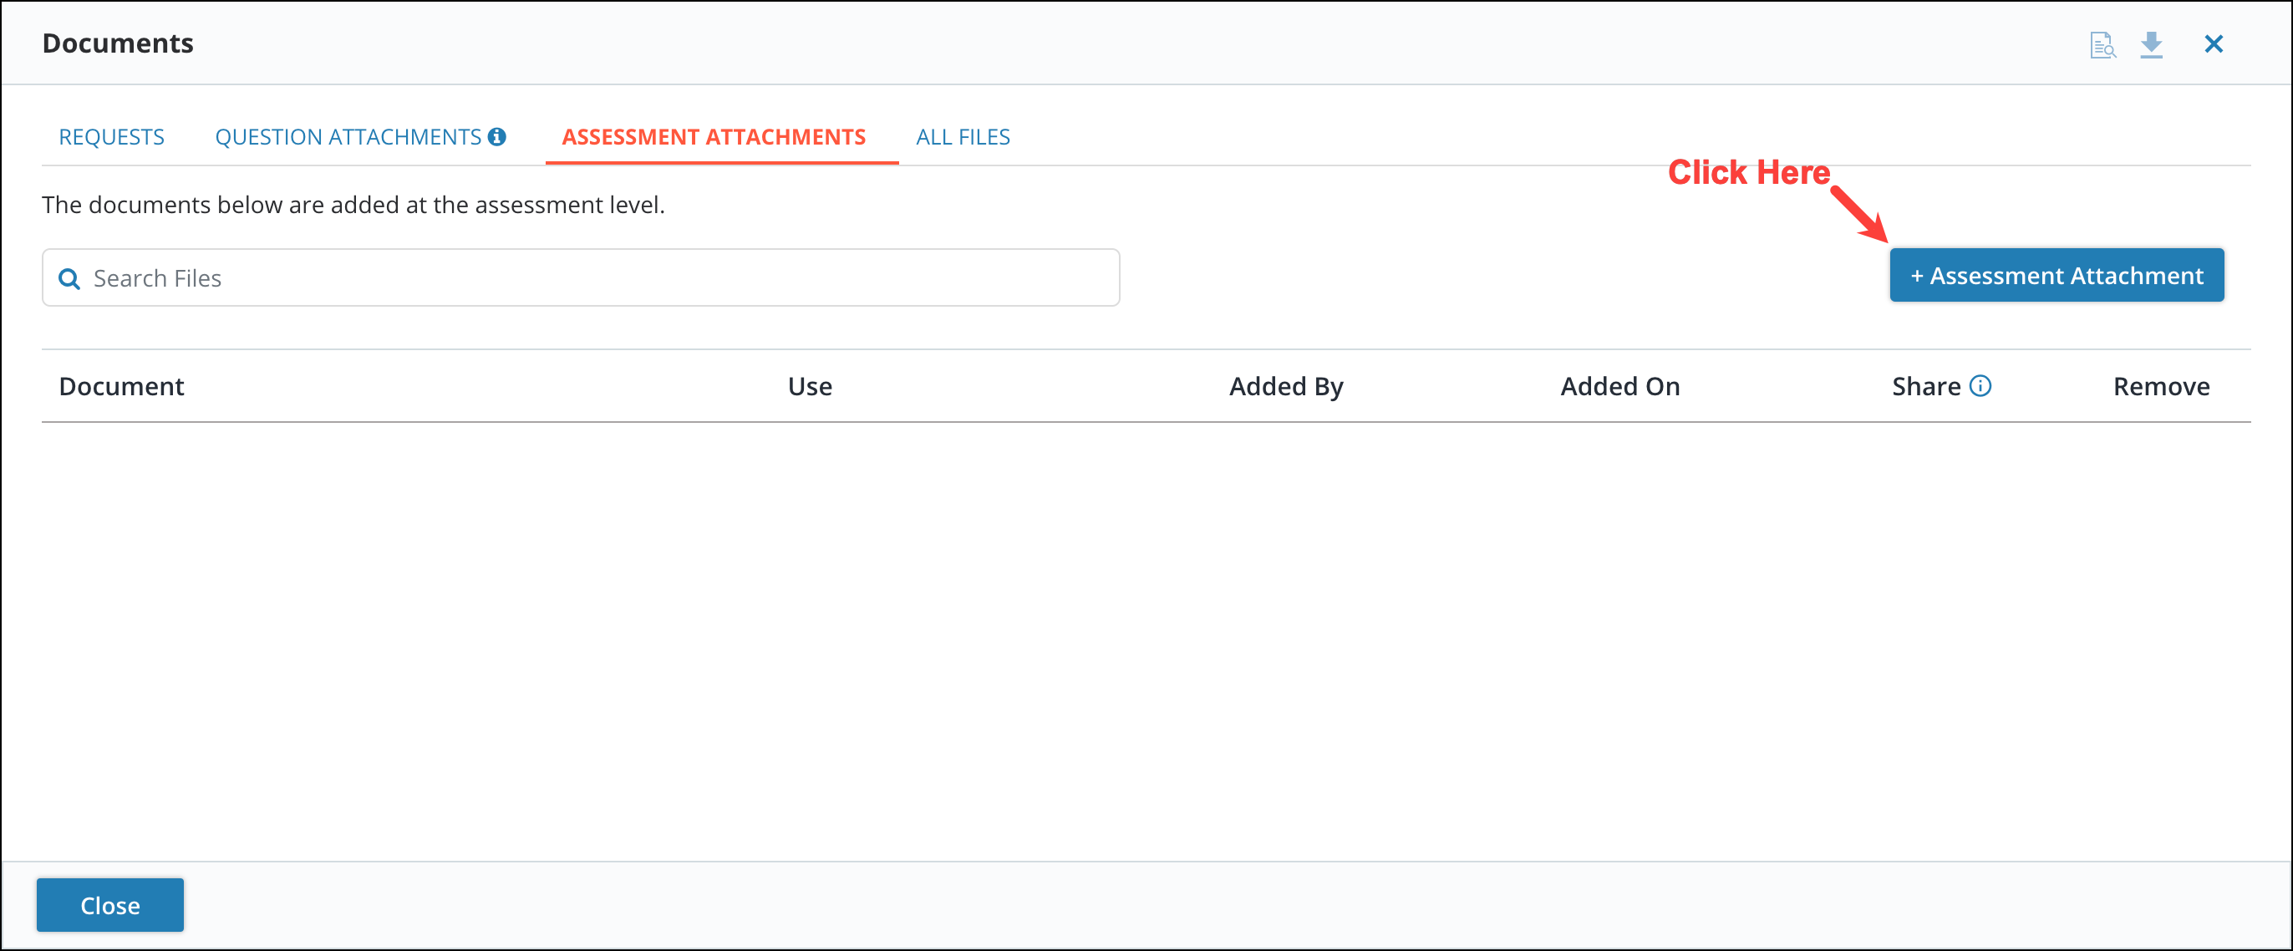2293x951 pixels.
Task: Click the Added By column header
Action: pos(1285,385)
